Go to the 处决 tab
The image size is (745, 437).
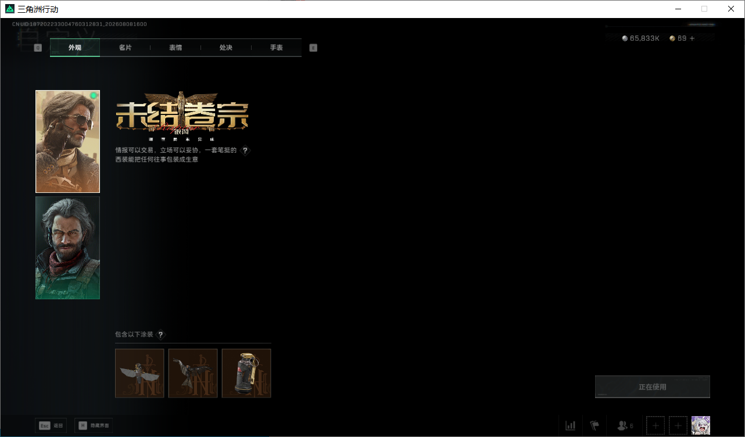pos(226,48)
